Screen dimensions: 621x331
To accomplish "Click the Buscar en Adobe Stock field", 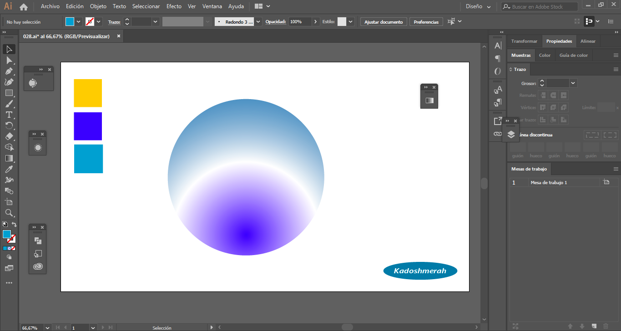I will (540, 7).
